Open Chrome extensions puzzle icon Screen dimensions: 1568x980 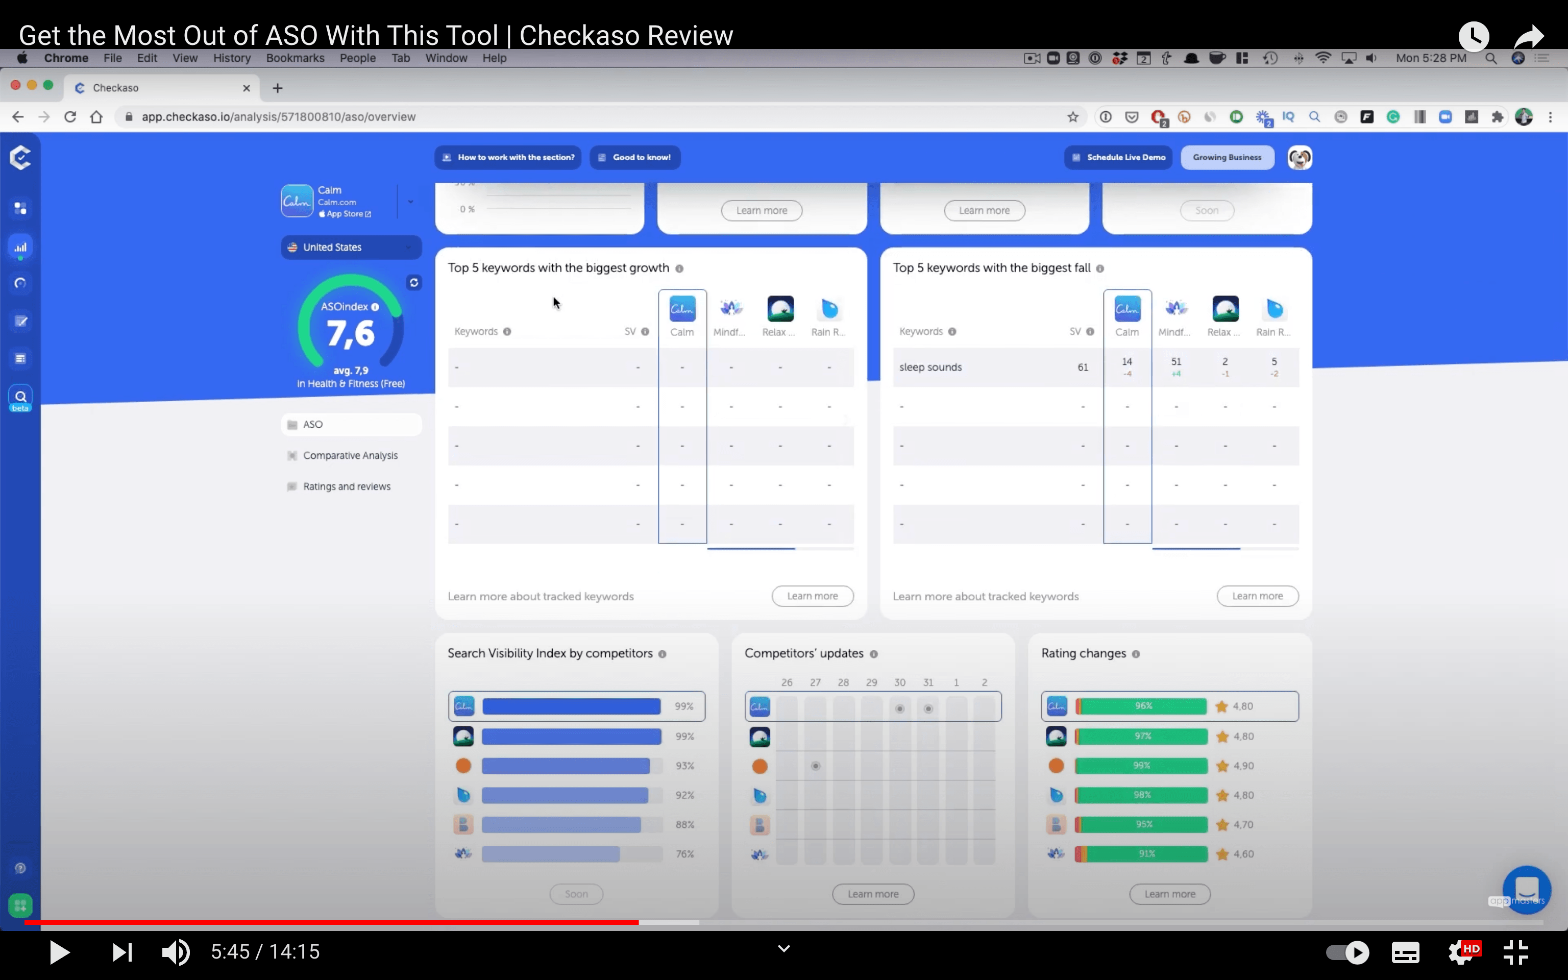coord(1497,117)
